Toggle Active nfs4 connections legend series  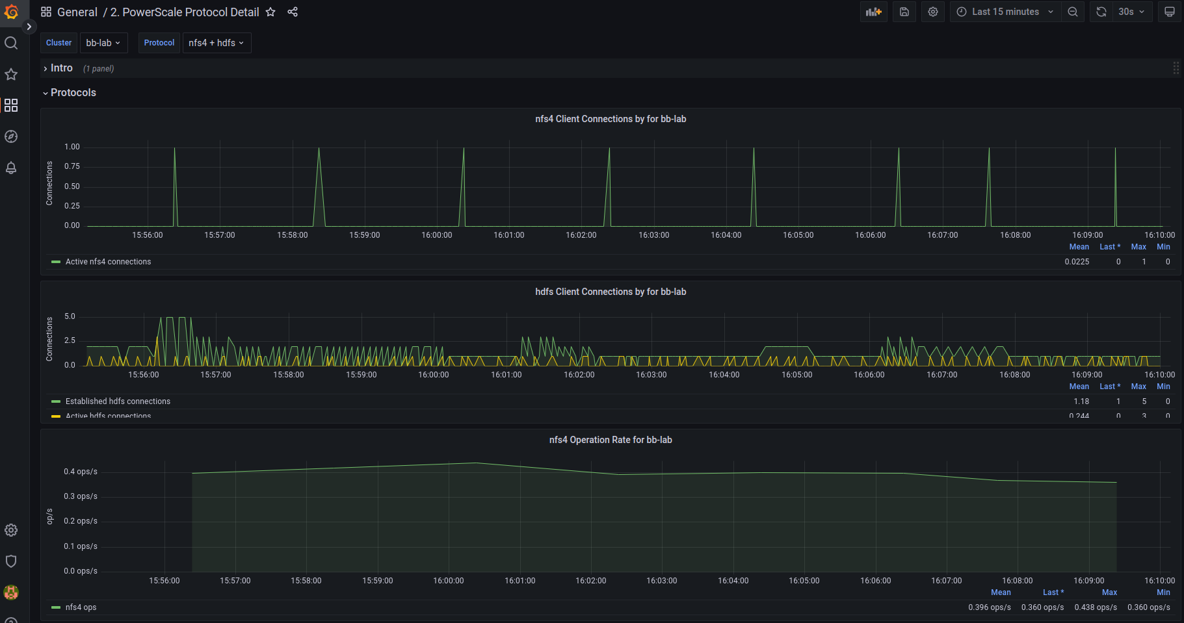(x=108, y=262)
